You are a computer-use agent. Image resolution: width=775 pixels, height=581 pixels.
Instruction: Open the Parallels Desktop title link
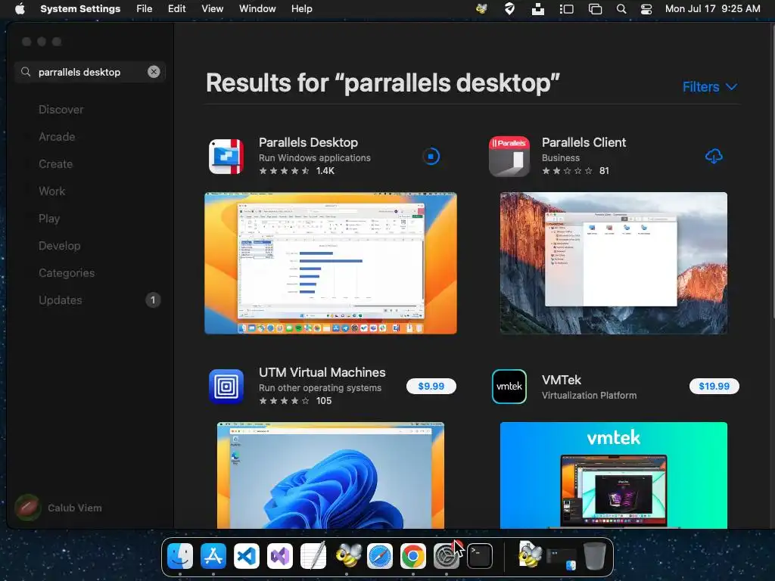tap(308, 142)
